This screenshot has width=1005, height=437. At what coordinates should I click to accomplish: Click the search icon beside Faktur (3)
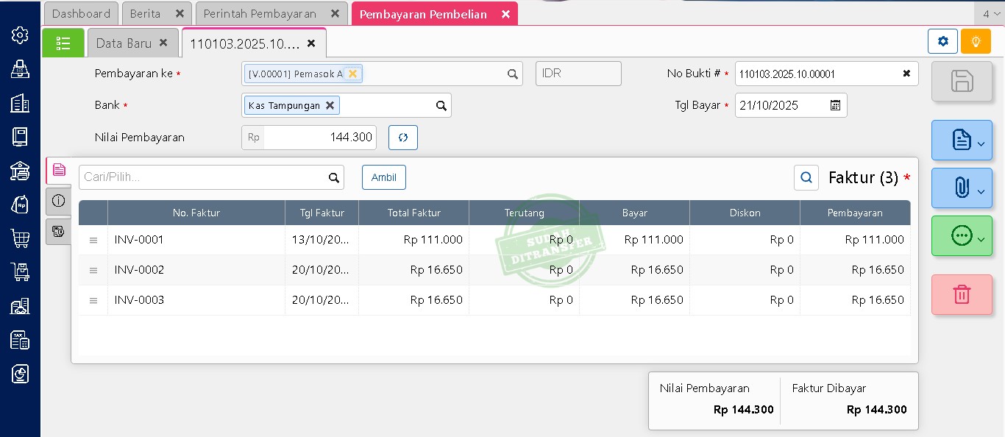[x=806, y=177]
